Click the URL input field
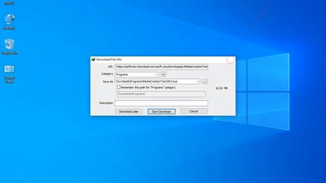Screen dimensions: 326x183 click(161, 67)
